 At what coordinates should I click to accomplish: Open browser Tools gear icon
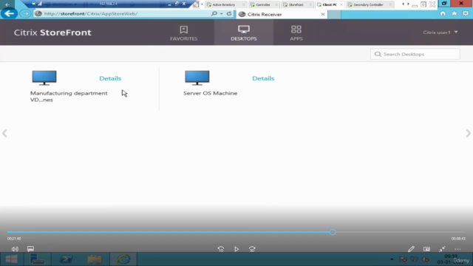point(466,13)
